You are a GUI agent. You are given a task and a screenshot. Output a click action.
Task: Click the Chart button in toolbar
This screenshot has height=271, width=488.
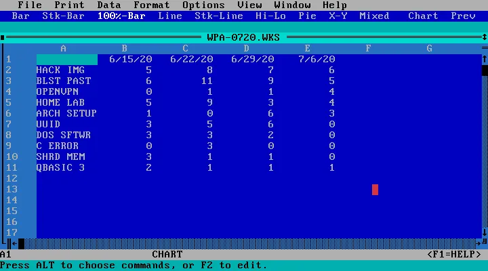[x=423, y=16]
